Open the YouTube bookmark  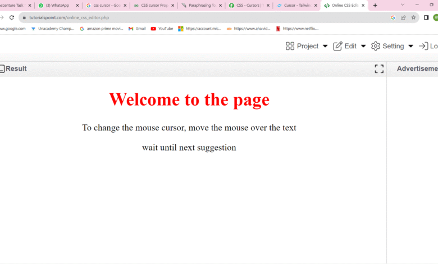pos(162,29)
